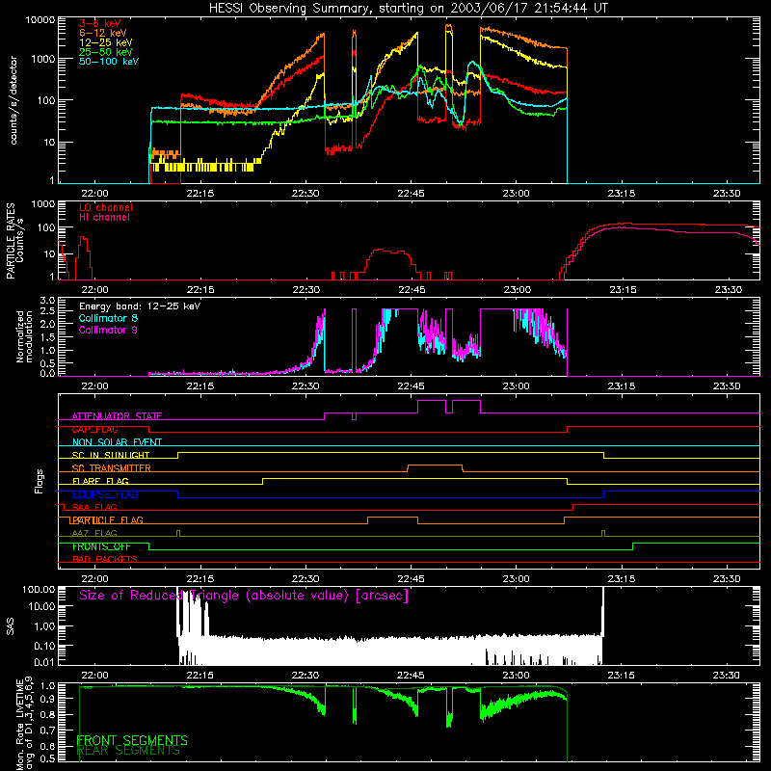Click the counts/s/detector axis label
Screen dimensions: 771x771
13,100
